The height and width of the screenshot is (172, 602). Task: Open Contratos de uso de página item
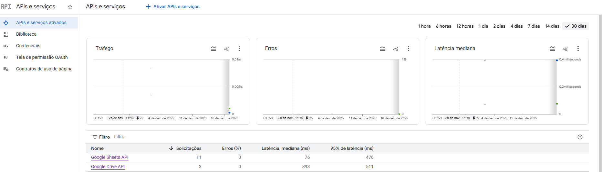click(39, 69)
